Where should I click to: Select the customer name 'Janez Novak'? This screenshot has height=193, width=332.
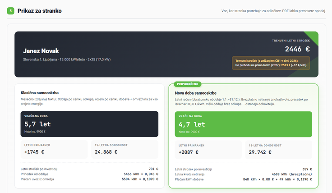[x=41, y=51]
